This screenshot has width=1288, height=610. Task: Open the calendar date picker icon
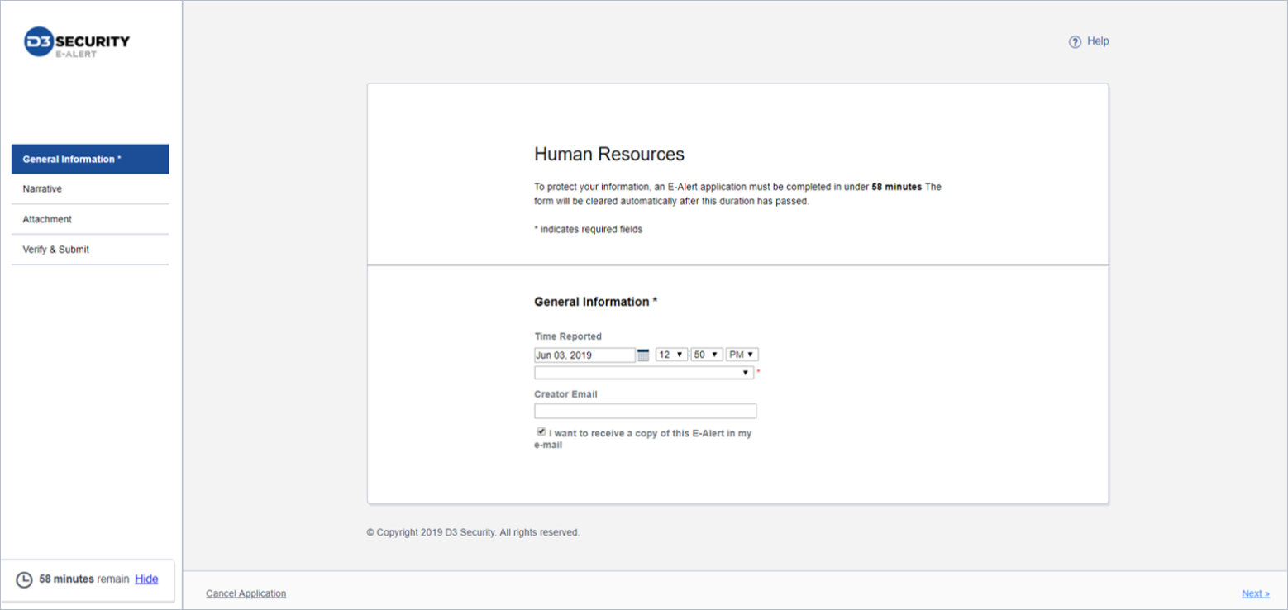point(643,355)
